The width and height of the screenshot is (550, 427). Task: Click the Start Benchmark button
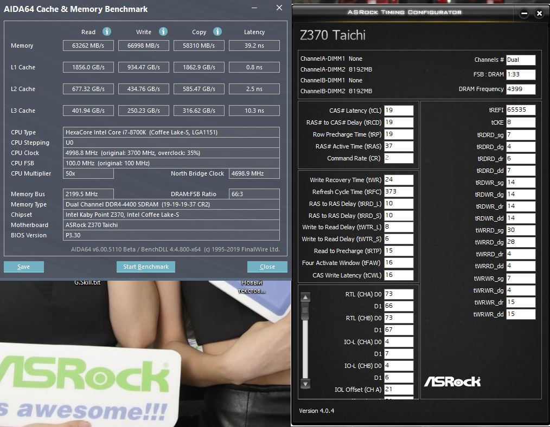pyautogui.click(x=145, y=267)
